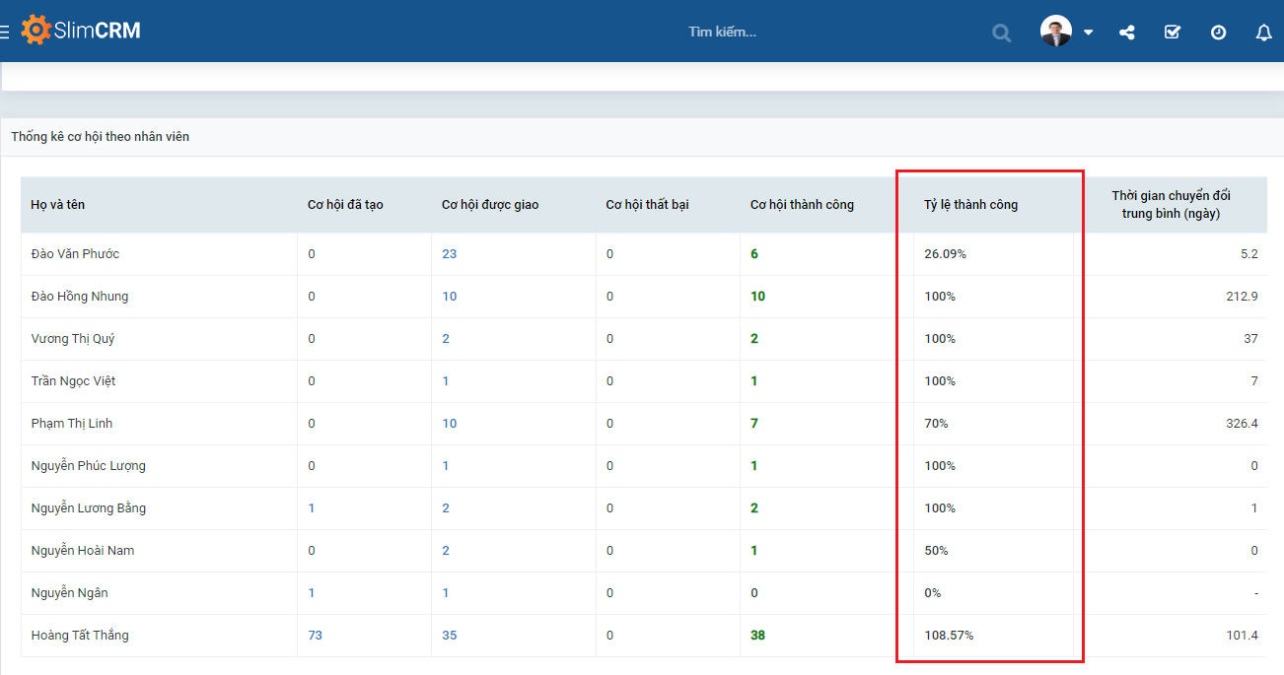Open assigned count 23 for Đào Văn Phước
This screenshot has height=675, width=1284.
pos(450,254)
